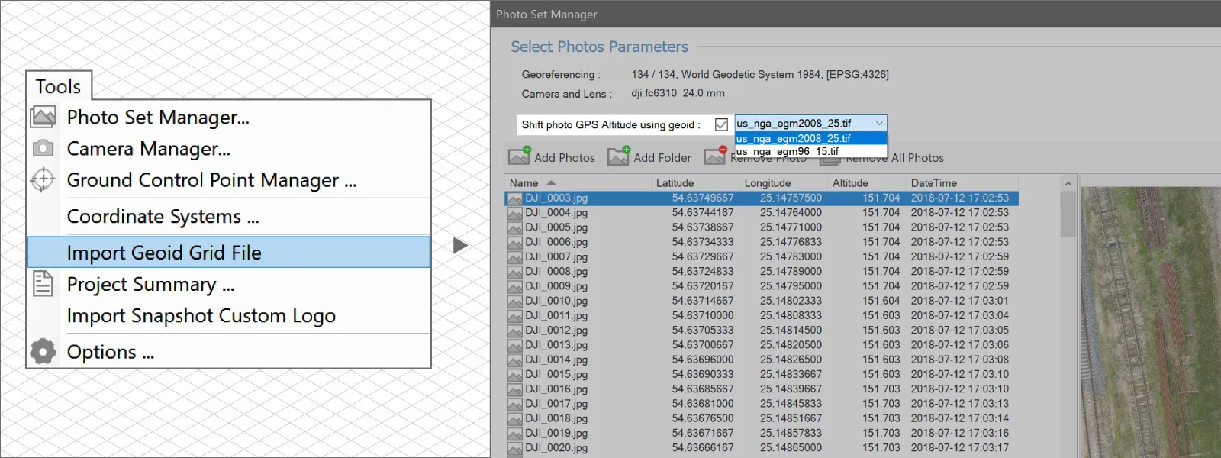
Task: Sort by the Latitude column header
Action: pyautogui.click(x=694, y=183)
